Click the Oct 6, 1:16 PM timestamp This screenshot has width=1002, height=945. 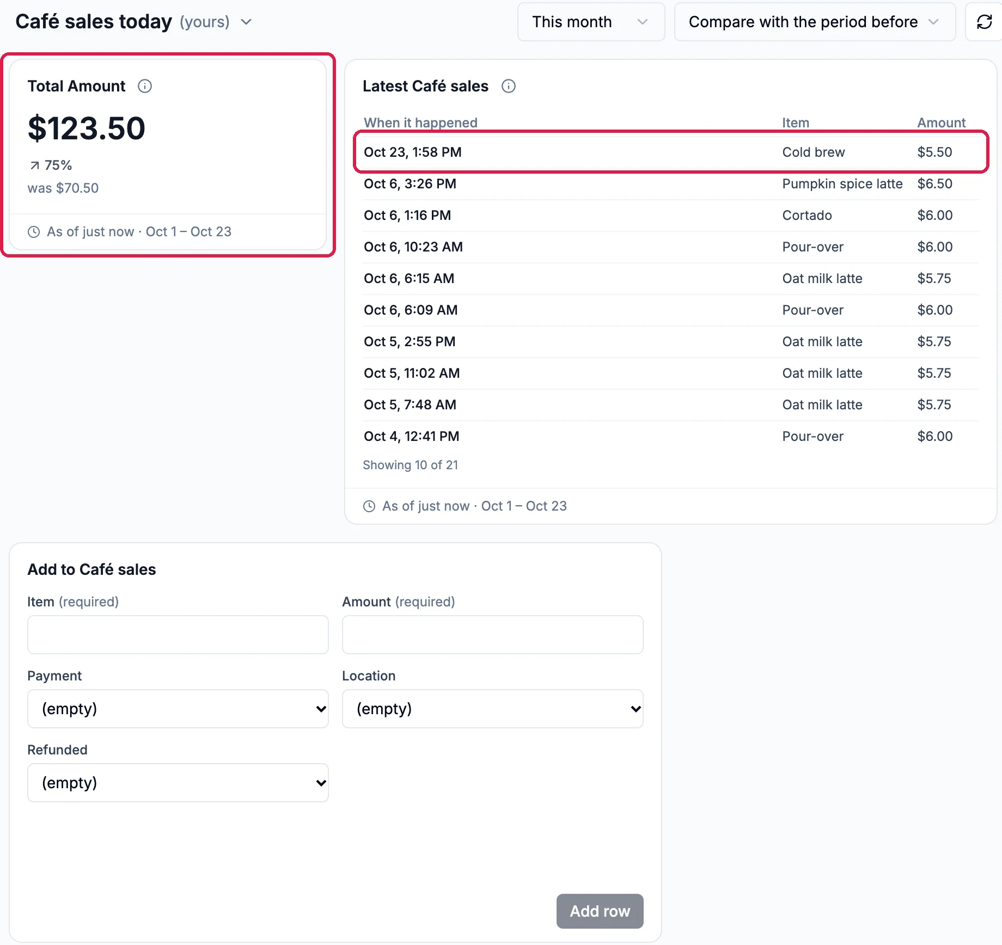point(407,216)
